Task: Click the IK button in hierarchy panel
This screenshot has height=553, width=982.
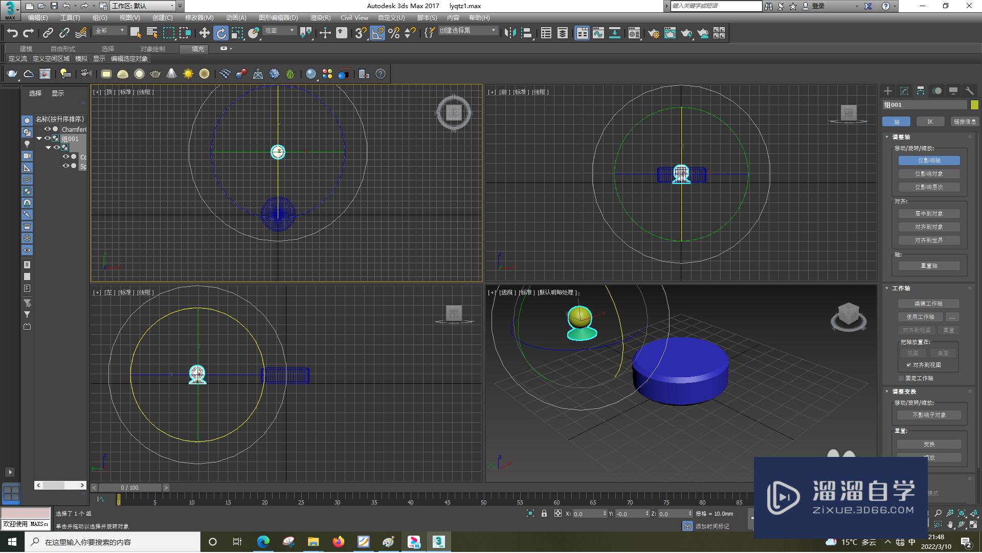Action: pos(930,122)
